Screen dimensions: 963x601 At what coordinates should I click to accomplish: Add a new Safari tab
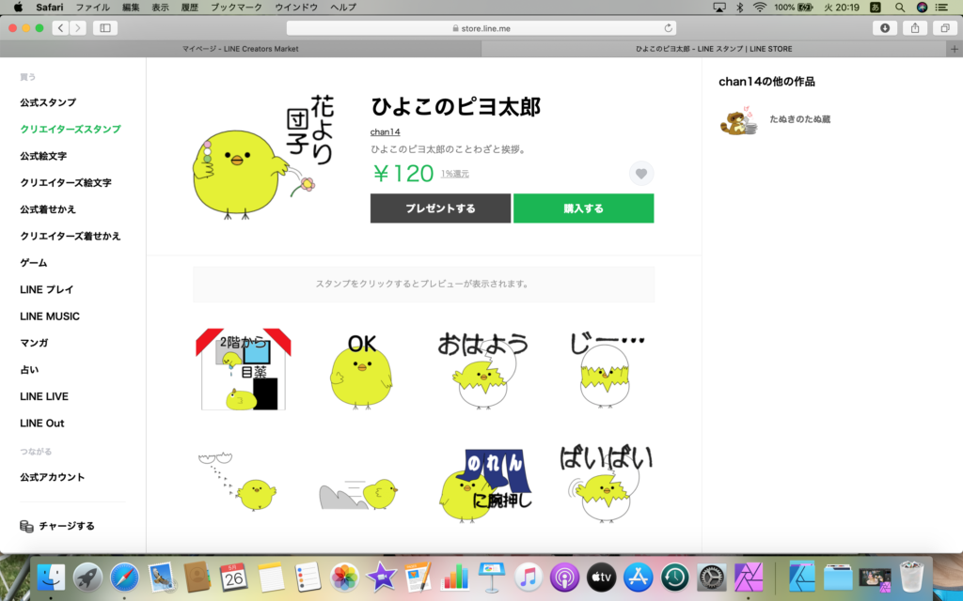pos(955,49)
